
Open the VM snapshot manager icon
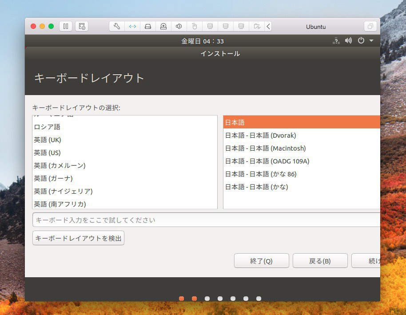tap(82, 26)
